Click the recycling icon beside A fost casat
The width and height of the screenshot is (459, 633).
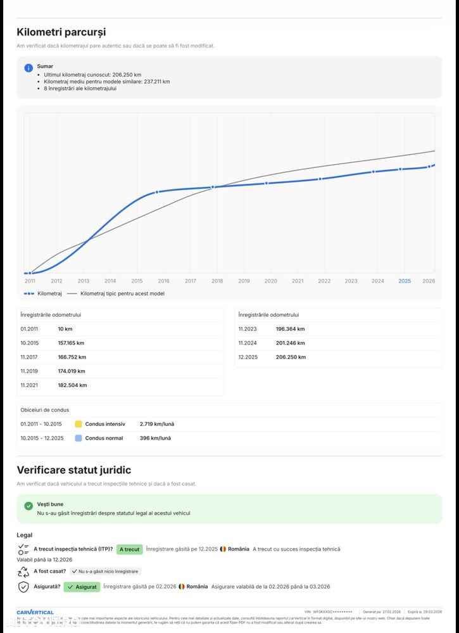(23, 571)
